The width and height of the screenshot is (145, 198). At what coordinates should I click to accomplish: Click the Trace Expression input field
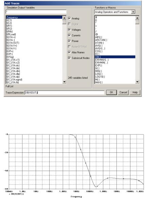(65, 93)
